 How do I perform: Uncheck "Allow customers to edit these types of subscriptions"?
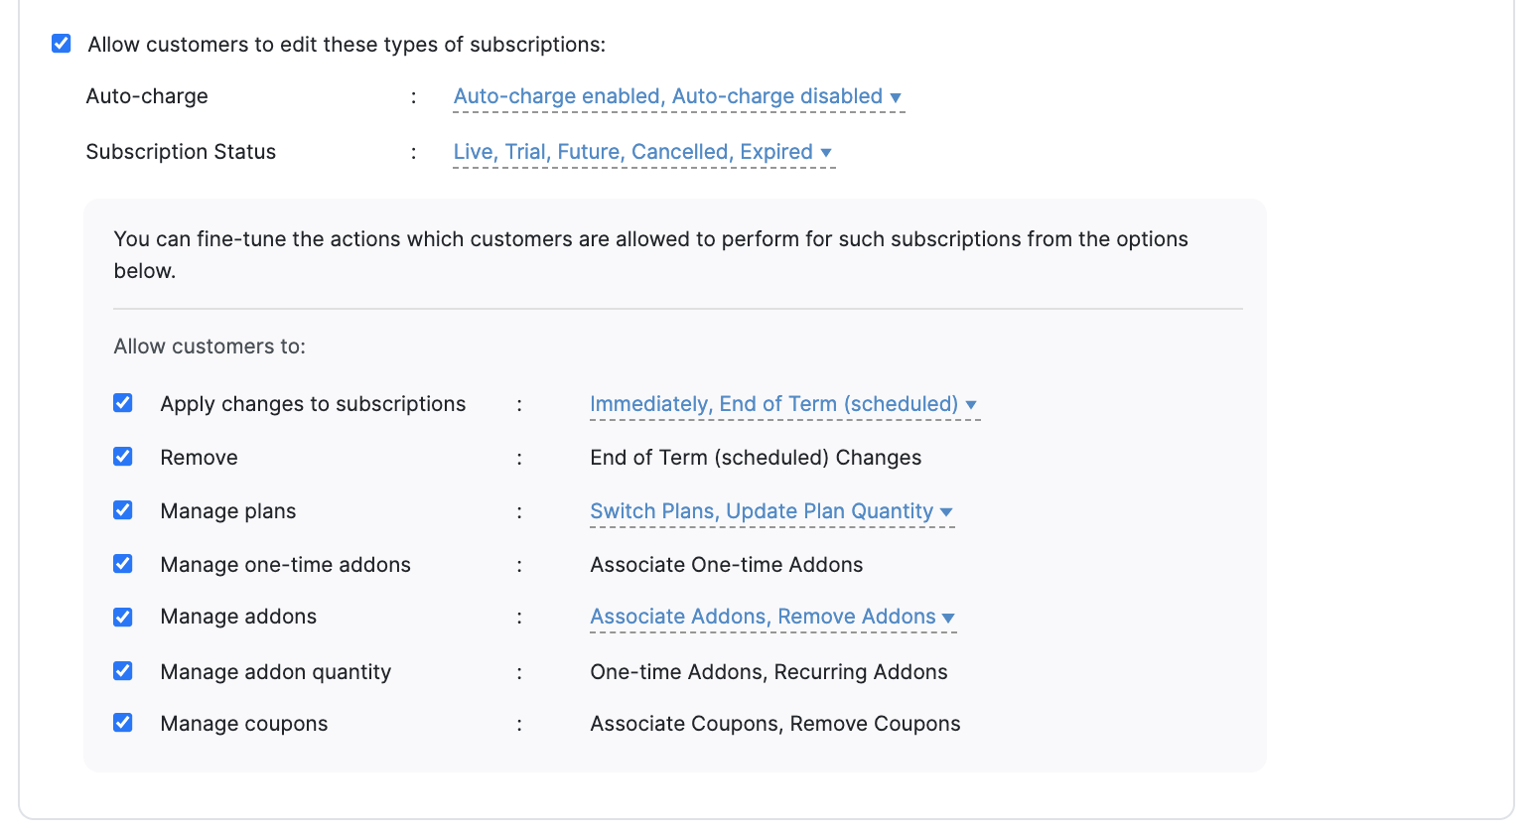[x=62, y=43]
